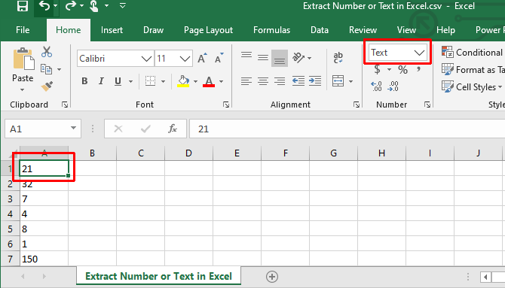The height and width of the screenshot is (288, 505).
Task: Switch to the Draw tab
Action: [x=153, y=30]
